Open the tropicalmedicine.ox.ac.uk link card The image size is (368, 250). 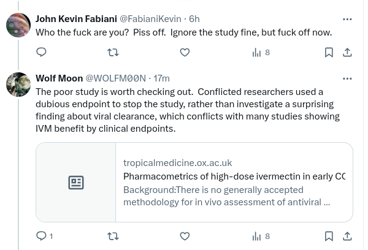(x=194, y=182)
